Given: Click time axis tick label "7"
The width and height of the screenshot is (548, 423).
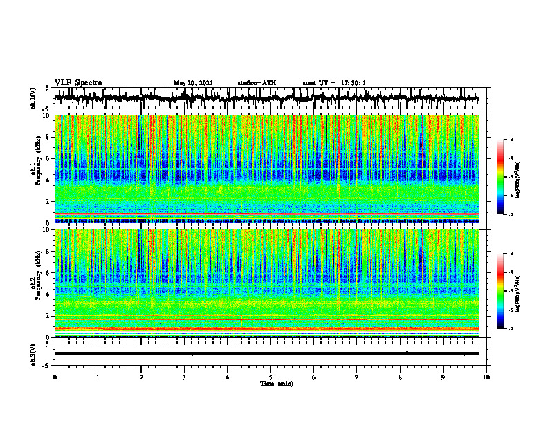Looking at the screenshot, I should coord(357,377).
